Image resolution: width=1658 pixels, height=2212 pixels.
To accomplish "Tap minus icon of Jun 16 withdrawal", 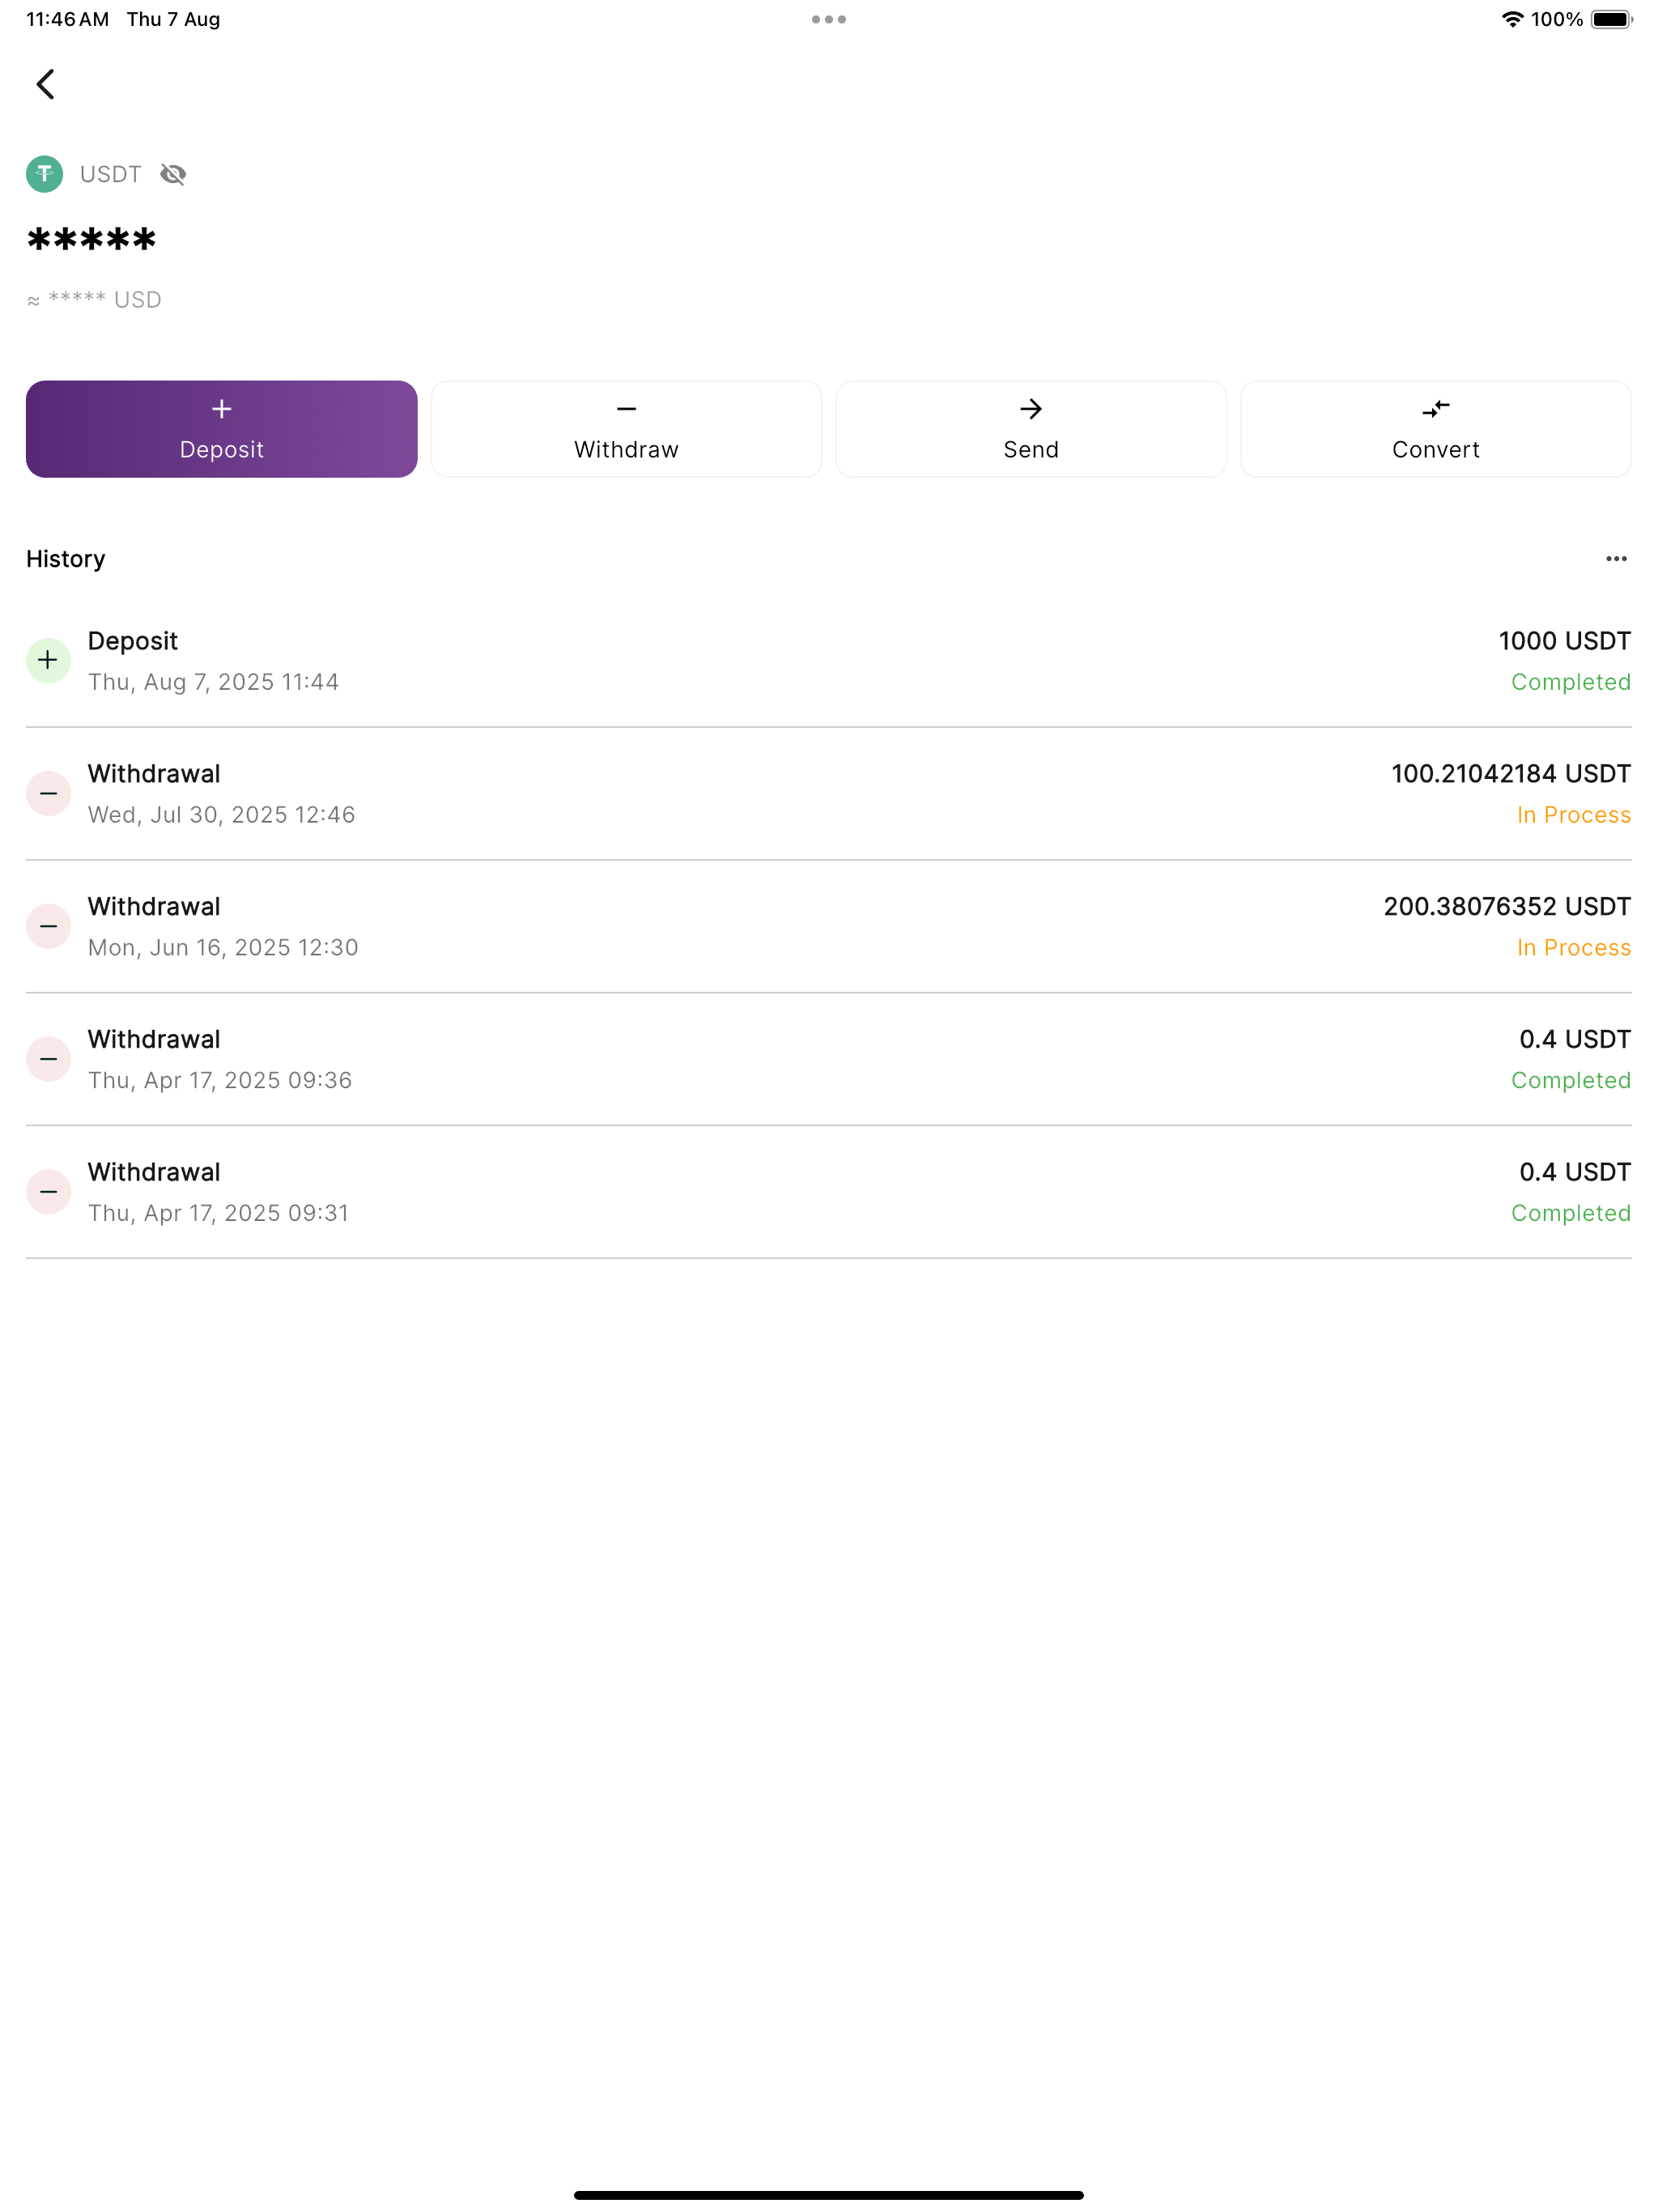I will (x=48, y=926).
